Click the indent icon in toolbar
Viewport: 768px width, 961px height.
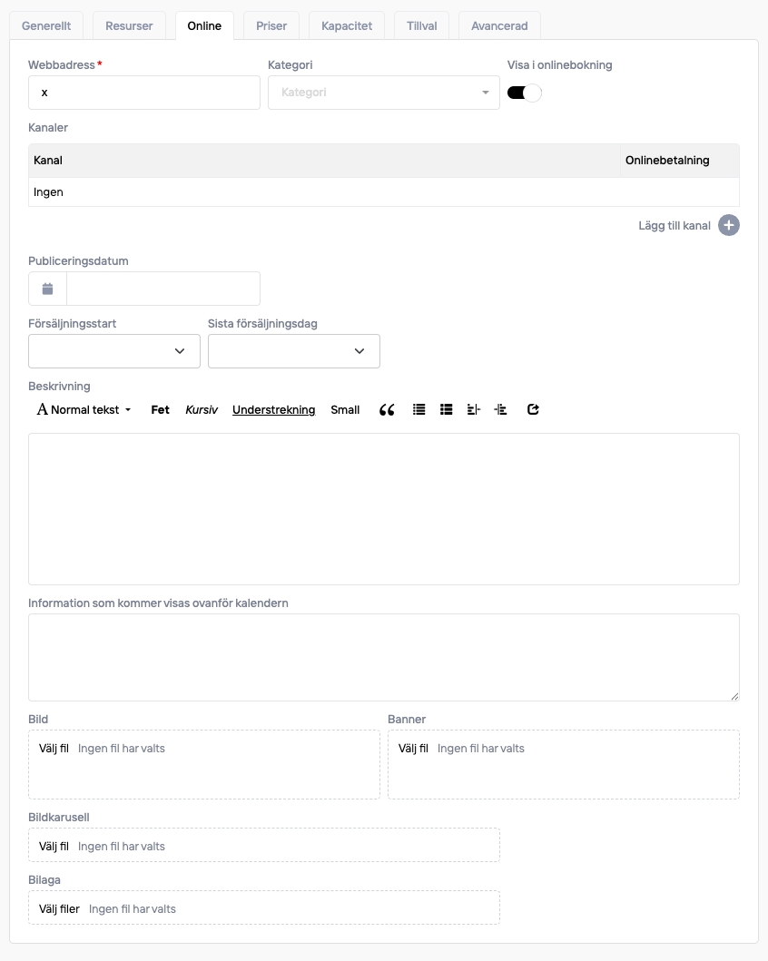pos(500,410)
